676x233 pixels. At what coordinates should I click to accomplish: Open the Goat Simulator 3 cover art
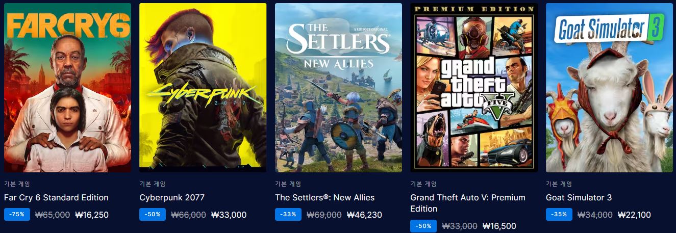click(x=609, y=88)
